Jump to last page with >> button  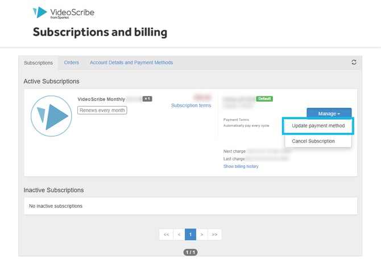tap(214, 234)
